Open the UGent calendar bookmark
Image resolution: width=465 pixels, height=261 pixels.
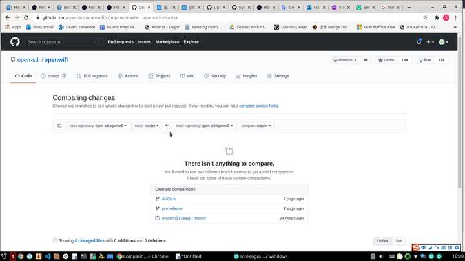tap(77, 27)
